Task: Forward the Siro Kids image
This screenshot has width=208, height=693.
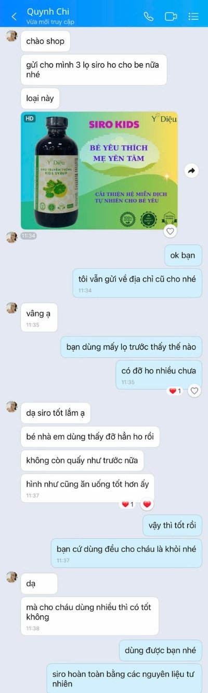Action: click(192, 170)
